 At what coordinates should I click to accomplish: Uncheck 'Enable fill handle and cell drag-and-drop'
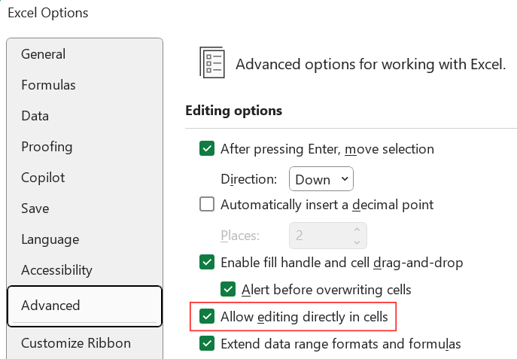(207, 263)
